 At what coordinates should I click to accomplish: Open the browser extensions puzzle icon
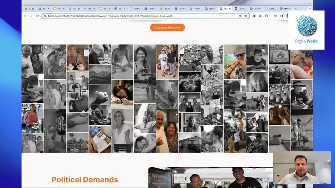coord(266,16)
